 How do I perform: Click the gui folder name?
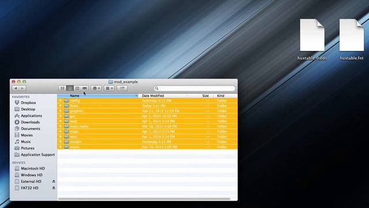click(73, 116)
